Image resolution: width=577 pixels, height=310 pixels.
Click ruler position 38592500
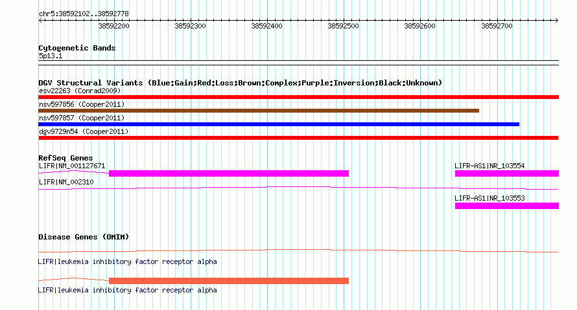click(344, 26)
